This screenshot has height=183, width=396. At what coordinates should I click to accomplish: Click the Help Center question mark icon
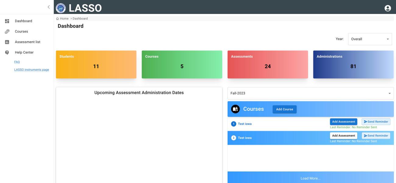[x=7, y=53]
